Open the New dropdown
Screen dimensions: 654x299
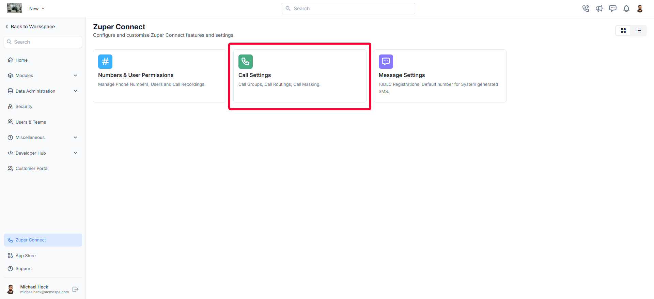(x=37, y=9)
